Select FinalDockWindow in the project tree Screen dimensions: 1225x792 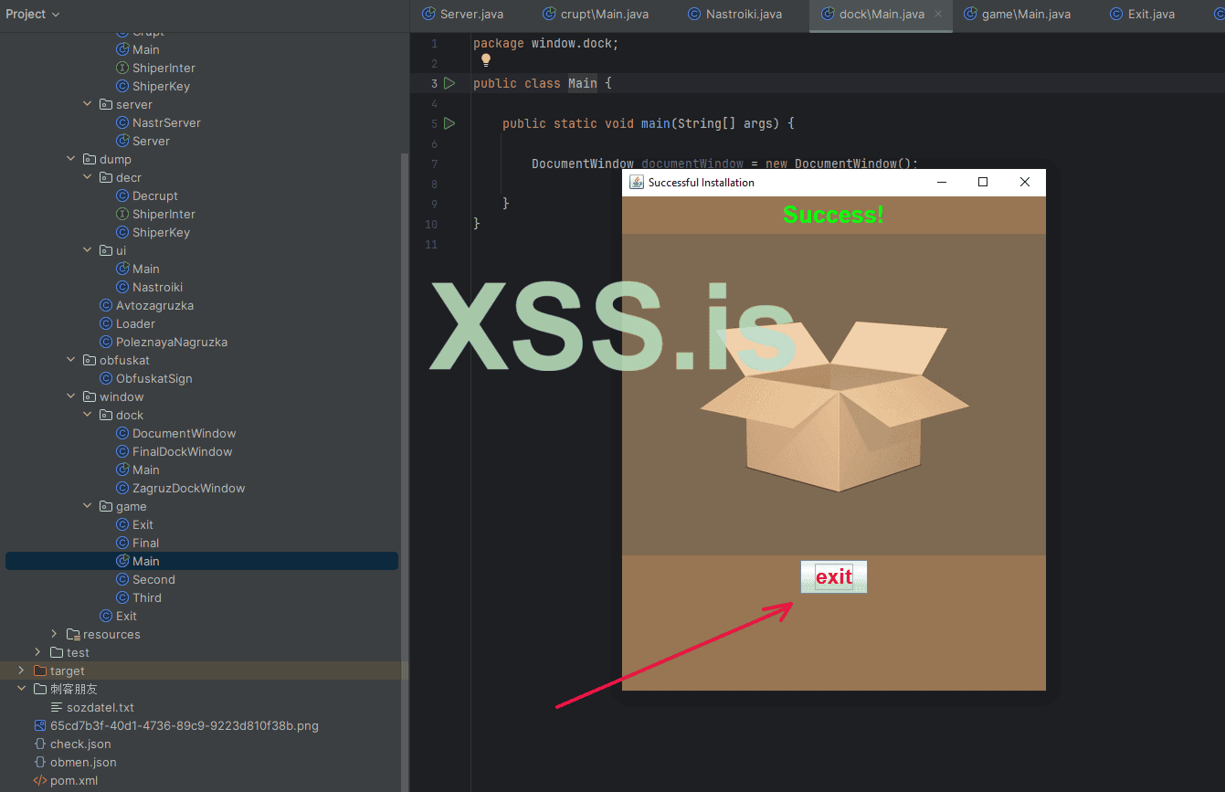[x=182, y=451]
